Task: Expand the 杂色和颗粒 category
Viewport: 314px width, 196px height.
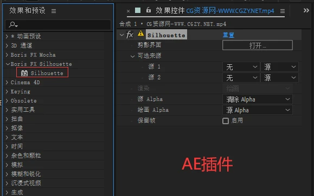Action: [x=7, y=156]
